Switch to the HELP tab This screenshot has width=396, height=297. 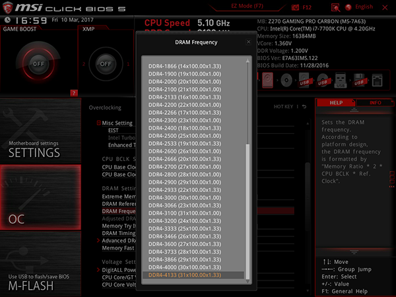point(336,103)
